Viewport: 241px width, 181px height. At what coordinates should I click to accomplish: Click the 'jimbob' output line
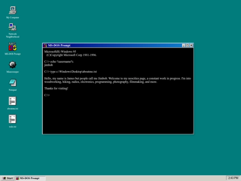click(49, 65)
